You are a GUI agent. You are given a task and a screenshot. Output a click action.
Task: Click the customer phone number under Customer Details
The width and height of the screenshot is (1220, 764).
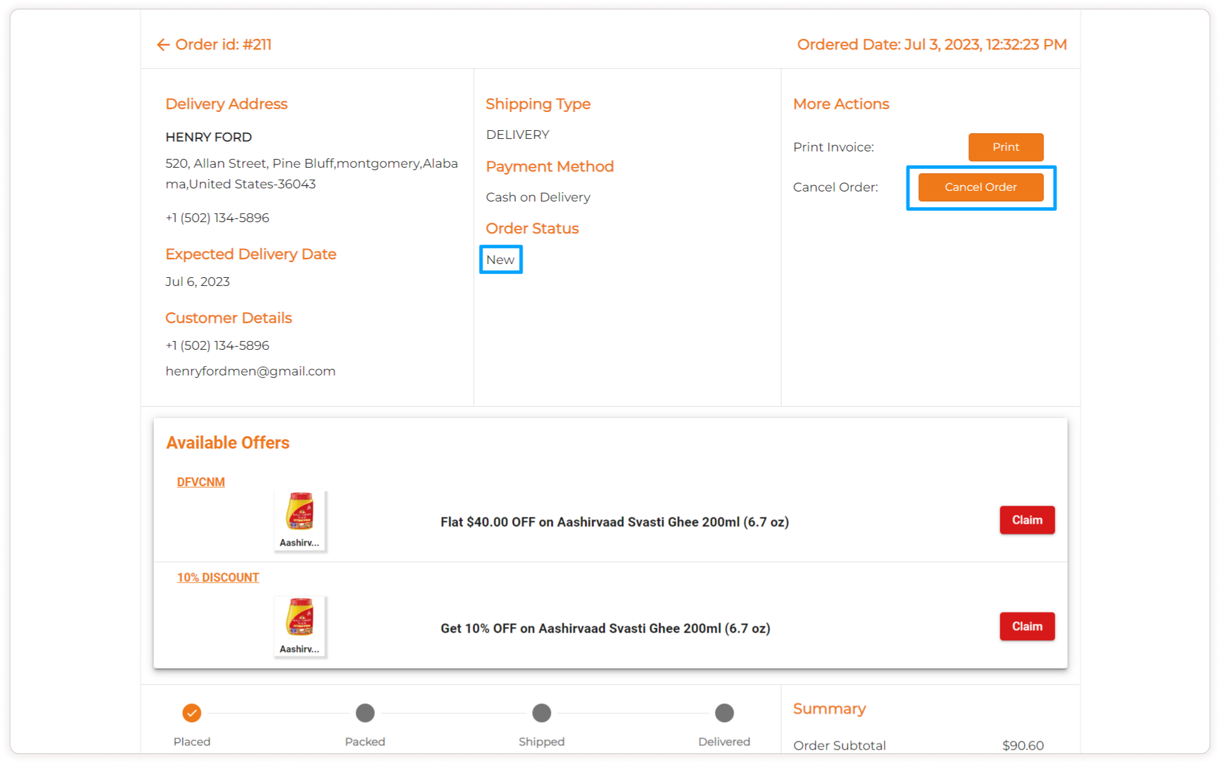click(x=217, y=345)
